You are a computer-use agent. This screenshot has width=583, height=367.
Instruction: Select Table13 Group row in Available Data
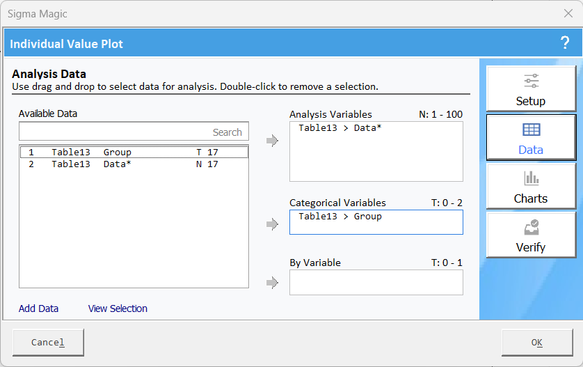pos(134,153)
